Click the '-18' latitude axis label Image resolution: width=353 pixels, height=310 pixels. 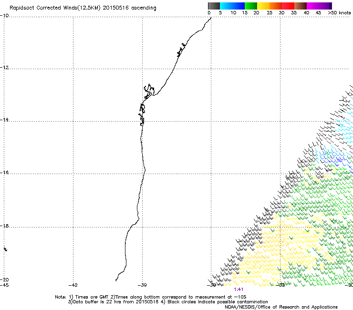click(x=4, y=226)
